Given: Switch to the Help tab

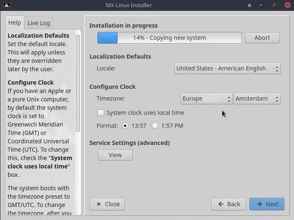Looking at the screenshot, I should click(15, 22).
